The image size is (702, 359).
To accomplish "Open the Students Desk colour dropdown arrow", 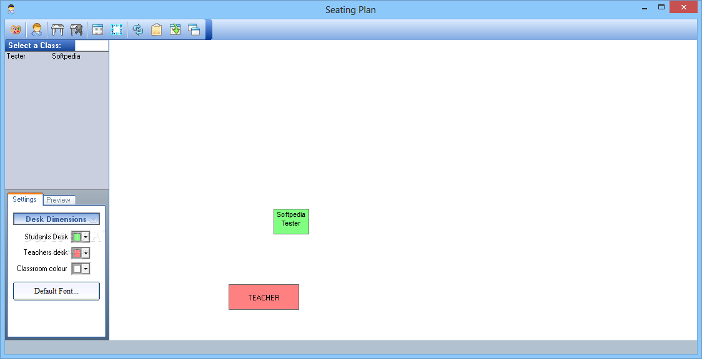I will click(x=86, y=237).
